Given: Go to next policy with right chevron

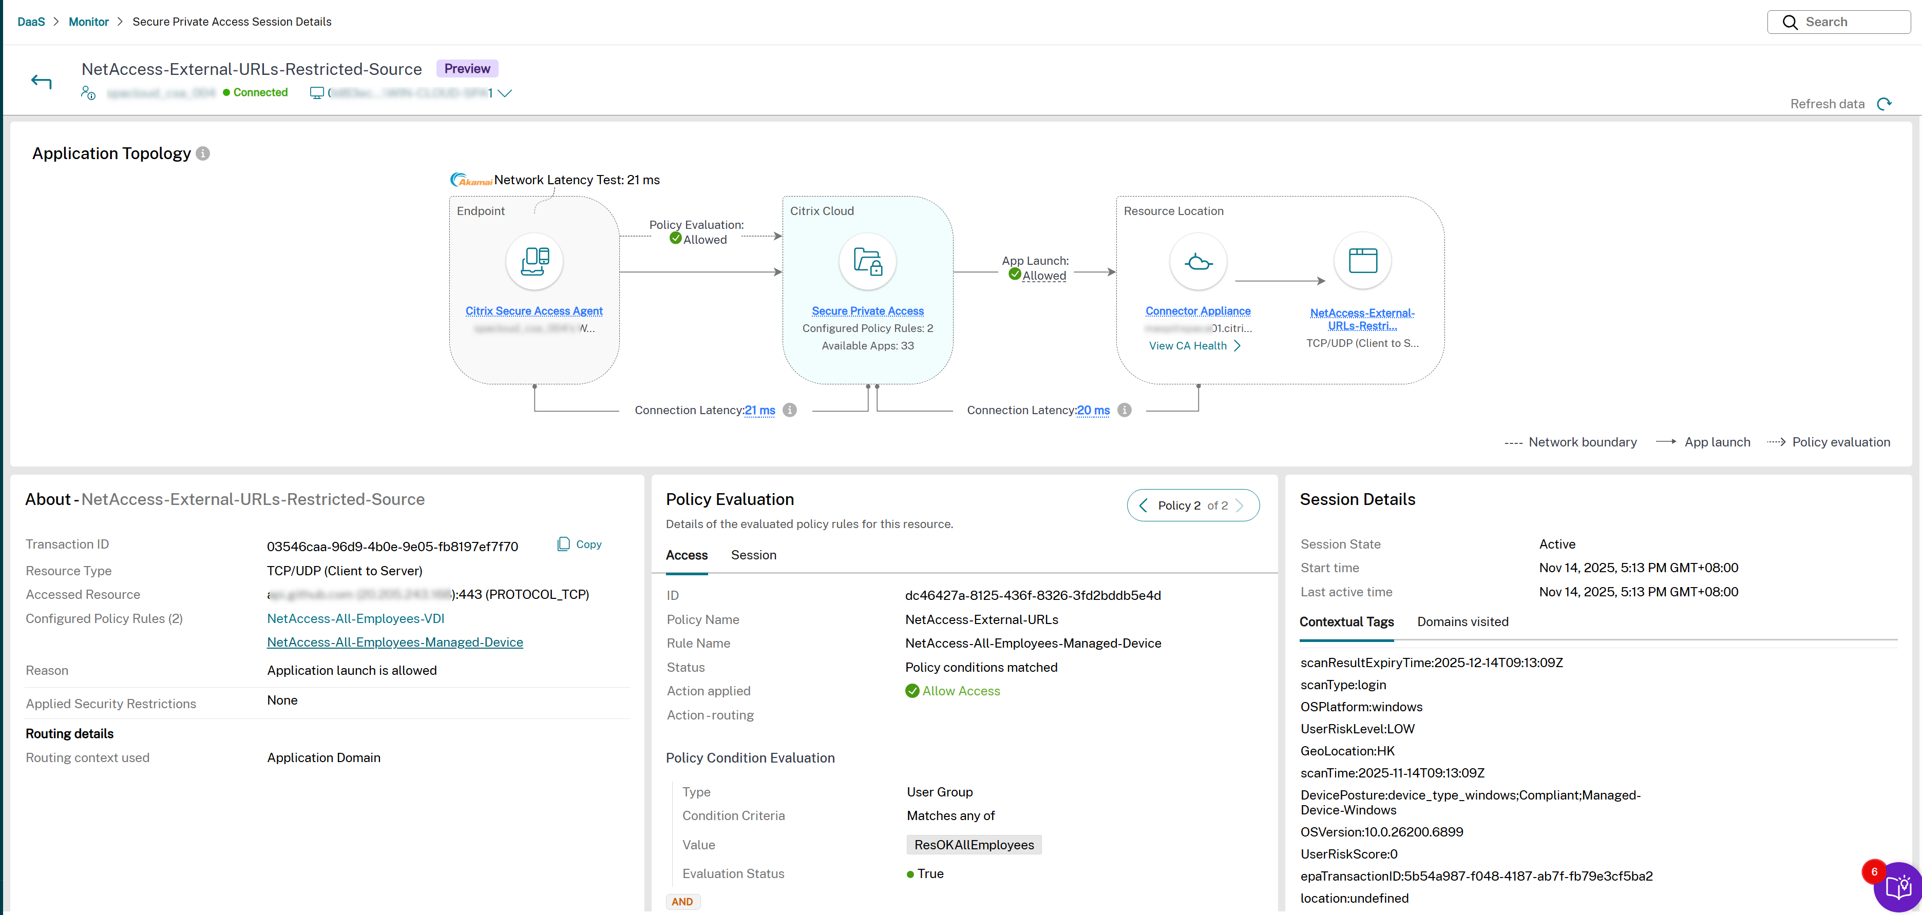Looking at the screenshot, I should 1239,505.
